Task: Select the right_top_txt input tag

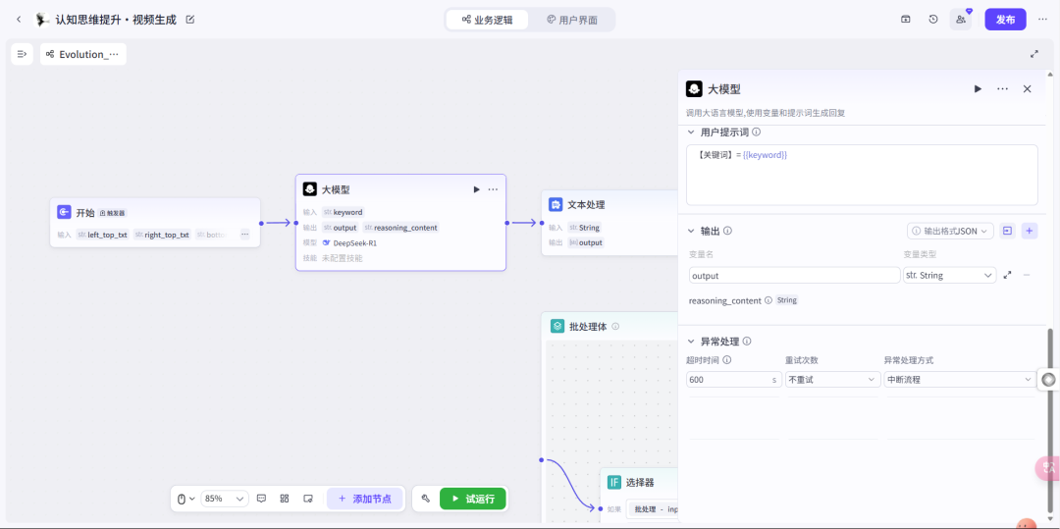Action: coord(162,235)
